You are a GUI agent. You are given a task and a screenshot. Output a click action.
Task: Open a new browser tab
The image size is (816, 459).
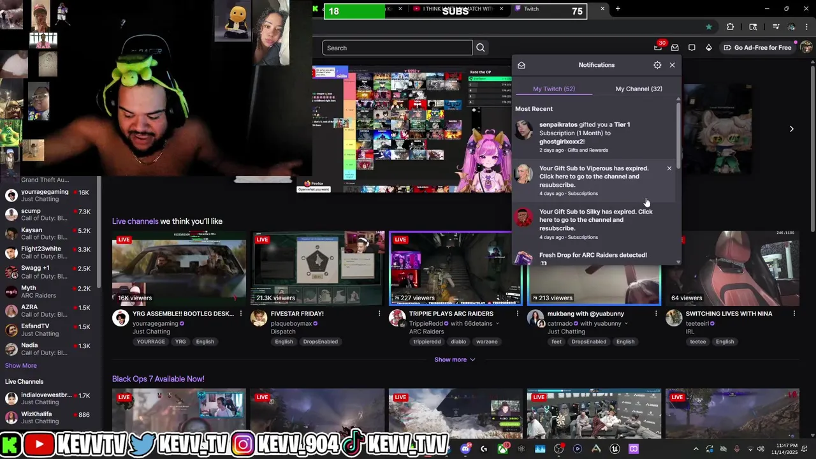tap(618, 9)
